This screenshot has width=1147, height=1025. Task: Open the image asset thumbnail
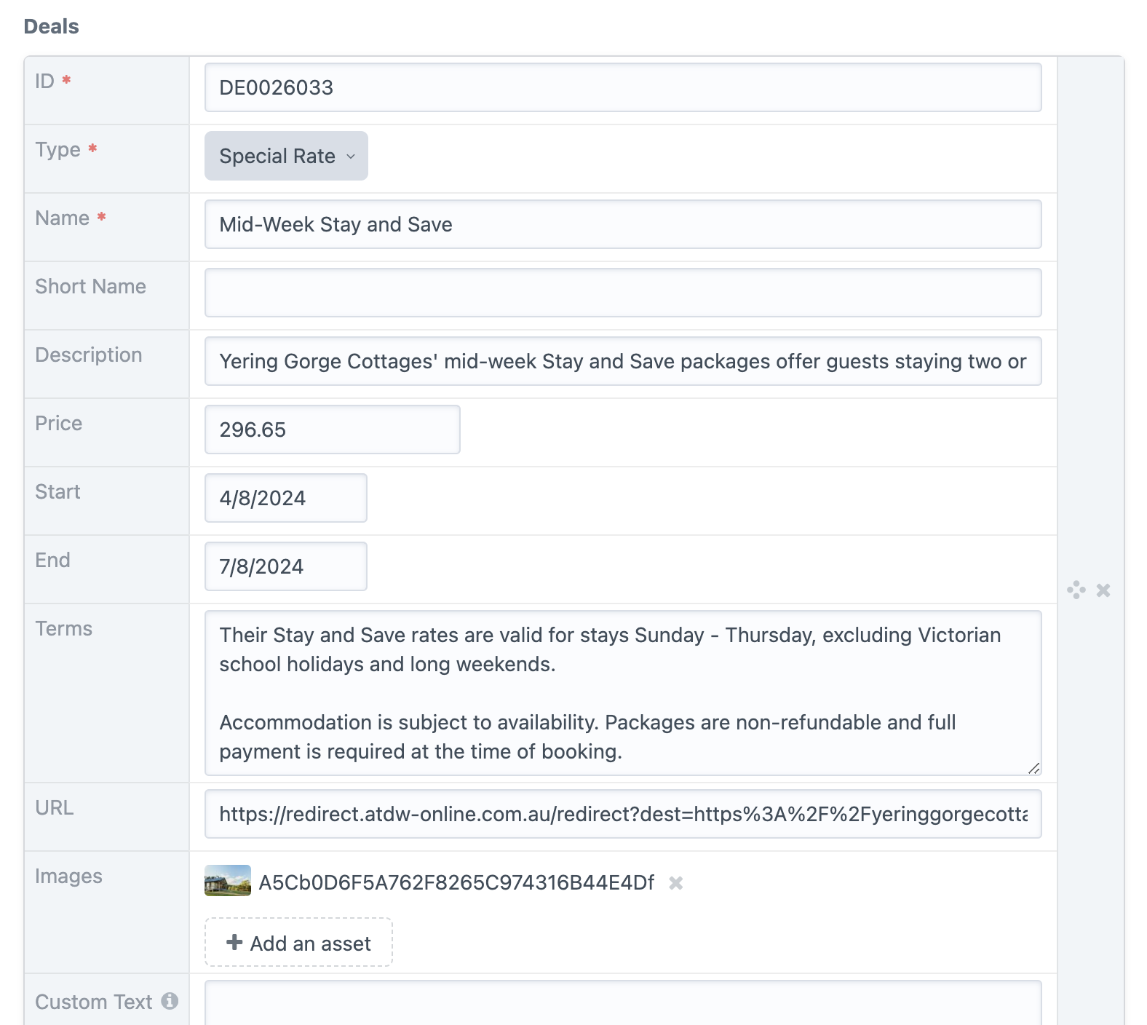[x=228, y=880]
